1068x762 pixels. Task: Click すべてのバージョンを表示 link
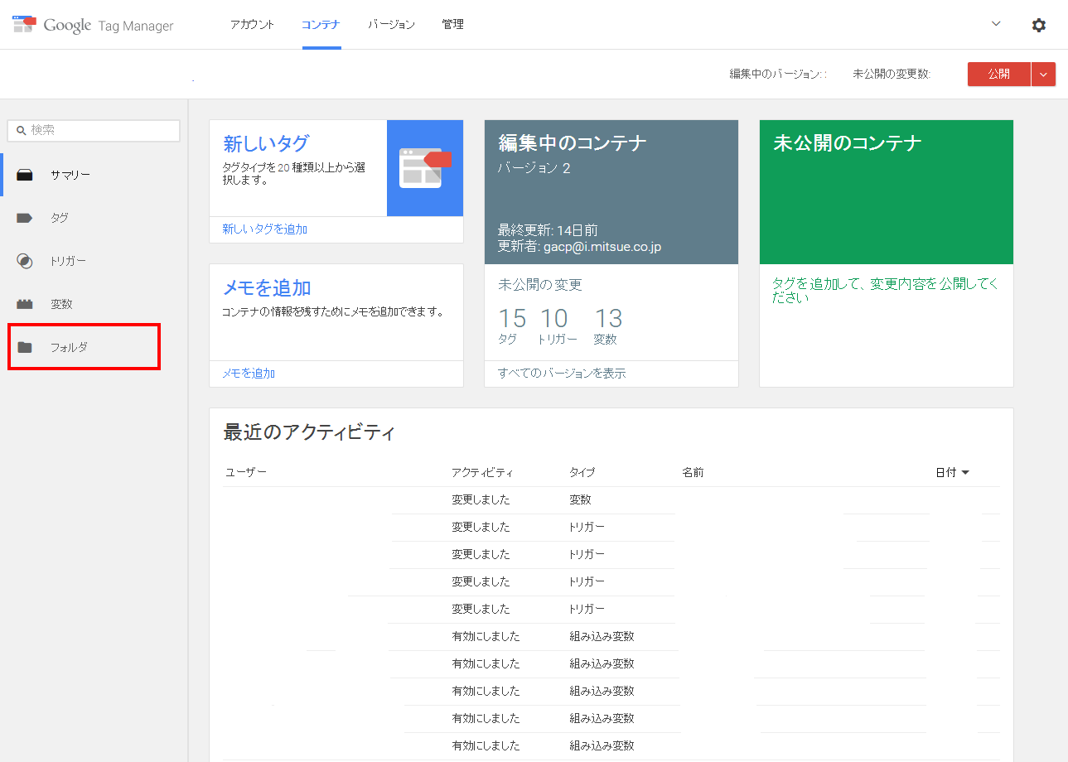[x=562, y=374]
